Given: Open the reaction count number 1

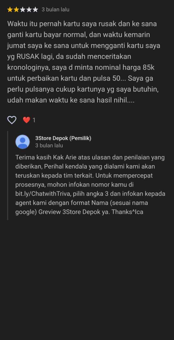Looking at the screenshot, I should pyautogui.click(x=34, y=120).
